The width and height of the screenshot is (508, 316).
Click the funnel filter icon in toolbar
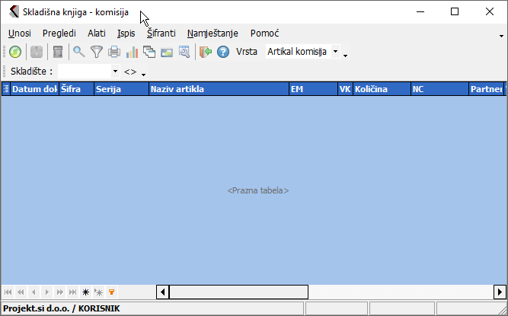click(x=97, y=52)
